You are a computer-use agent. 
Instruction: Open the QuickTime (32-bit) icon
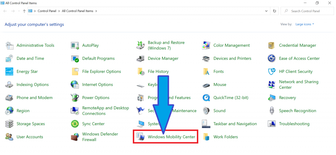pyautogui.click(x=206, y=98)
